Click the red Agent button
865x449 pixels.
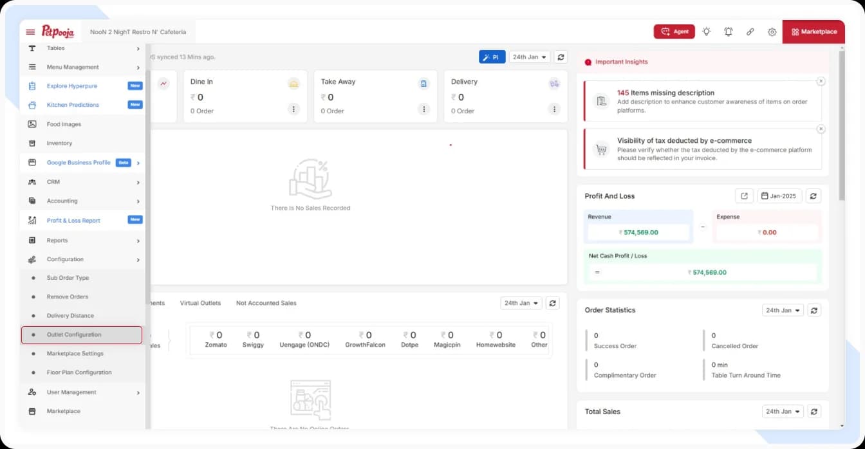click(x=674, y=32)
